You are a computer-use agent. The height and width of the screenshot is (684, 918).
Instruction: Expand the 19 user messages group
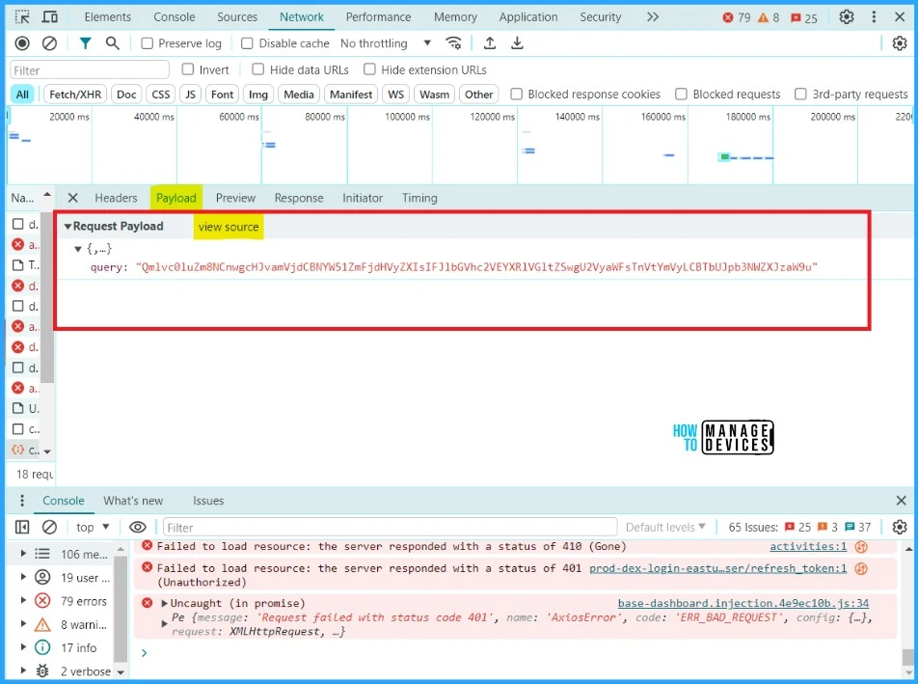23,577
